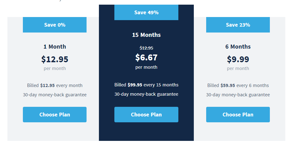Choose the 1 Month plan button
Screen dimensions: 302x148
(55, 115)
